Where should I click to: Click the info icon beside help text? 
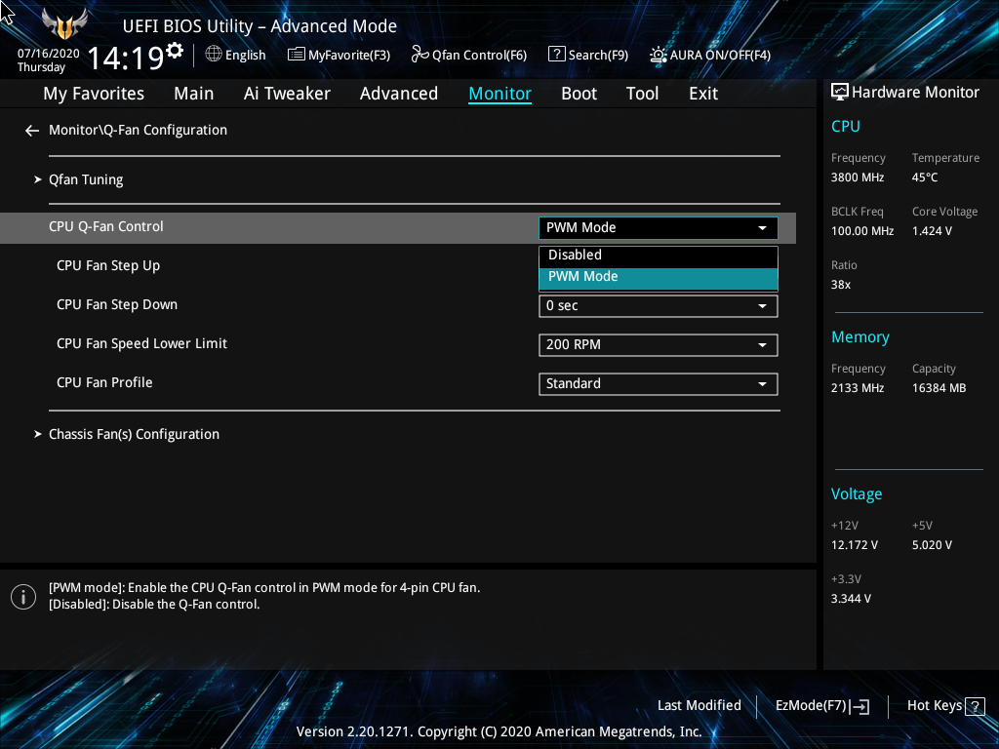[x=23, y=597]
